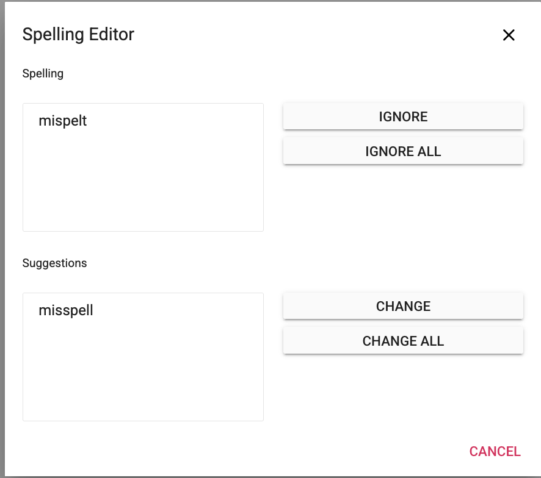Close the Spelling Editor with the X icon
The height and width of the screenshot is (478, 541).
click(x=509, y=35)
